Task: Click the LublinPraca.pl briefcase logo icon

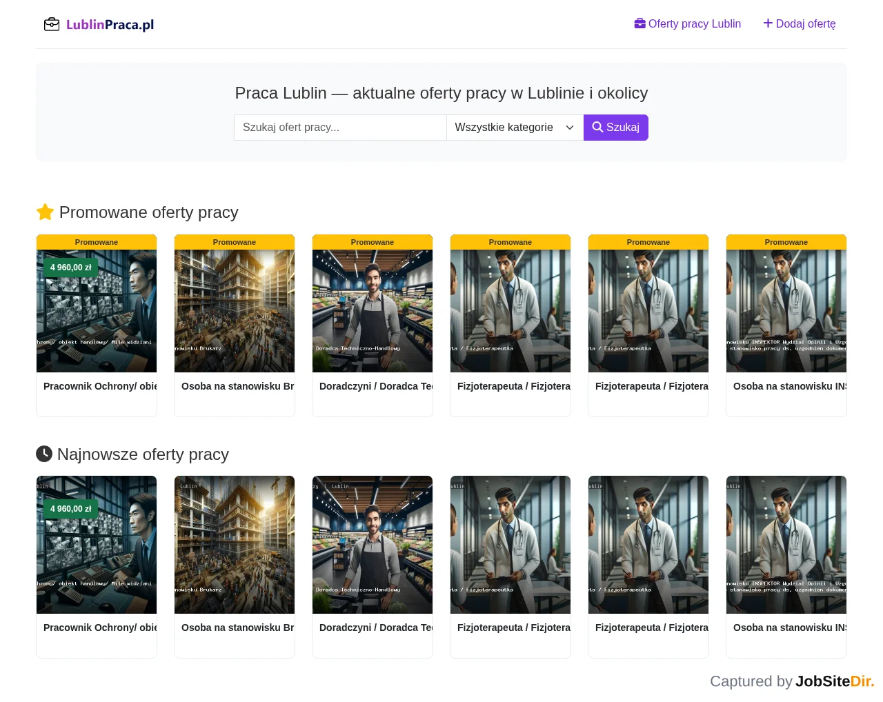Action: coord(52,25)
